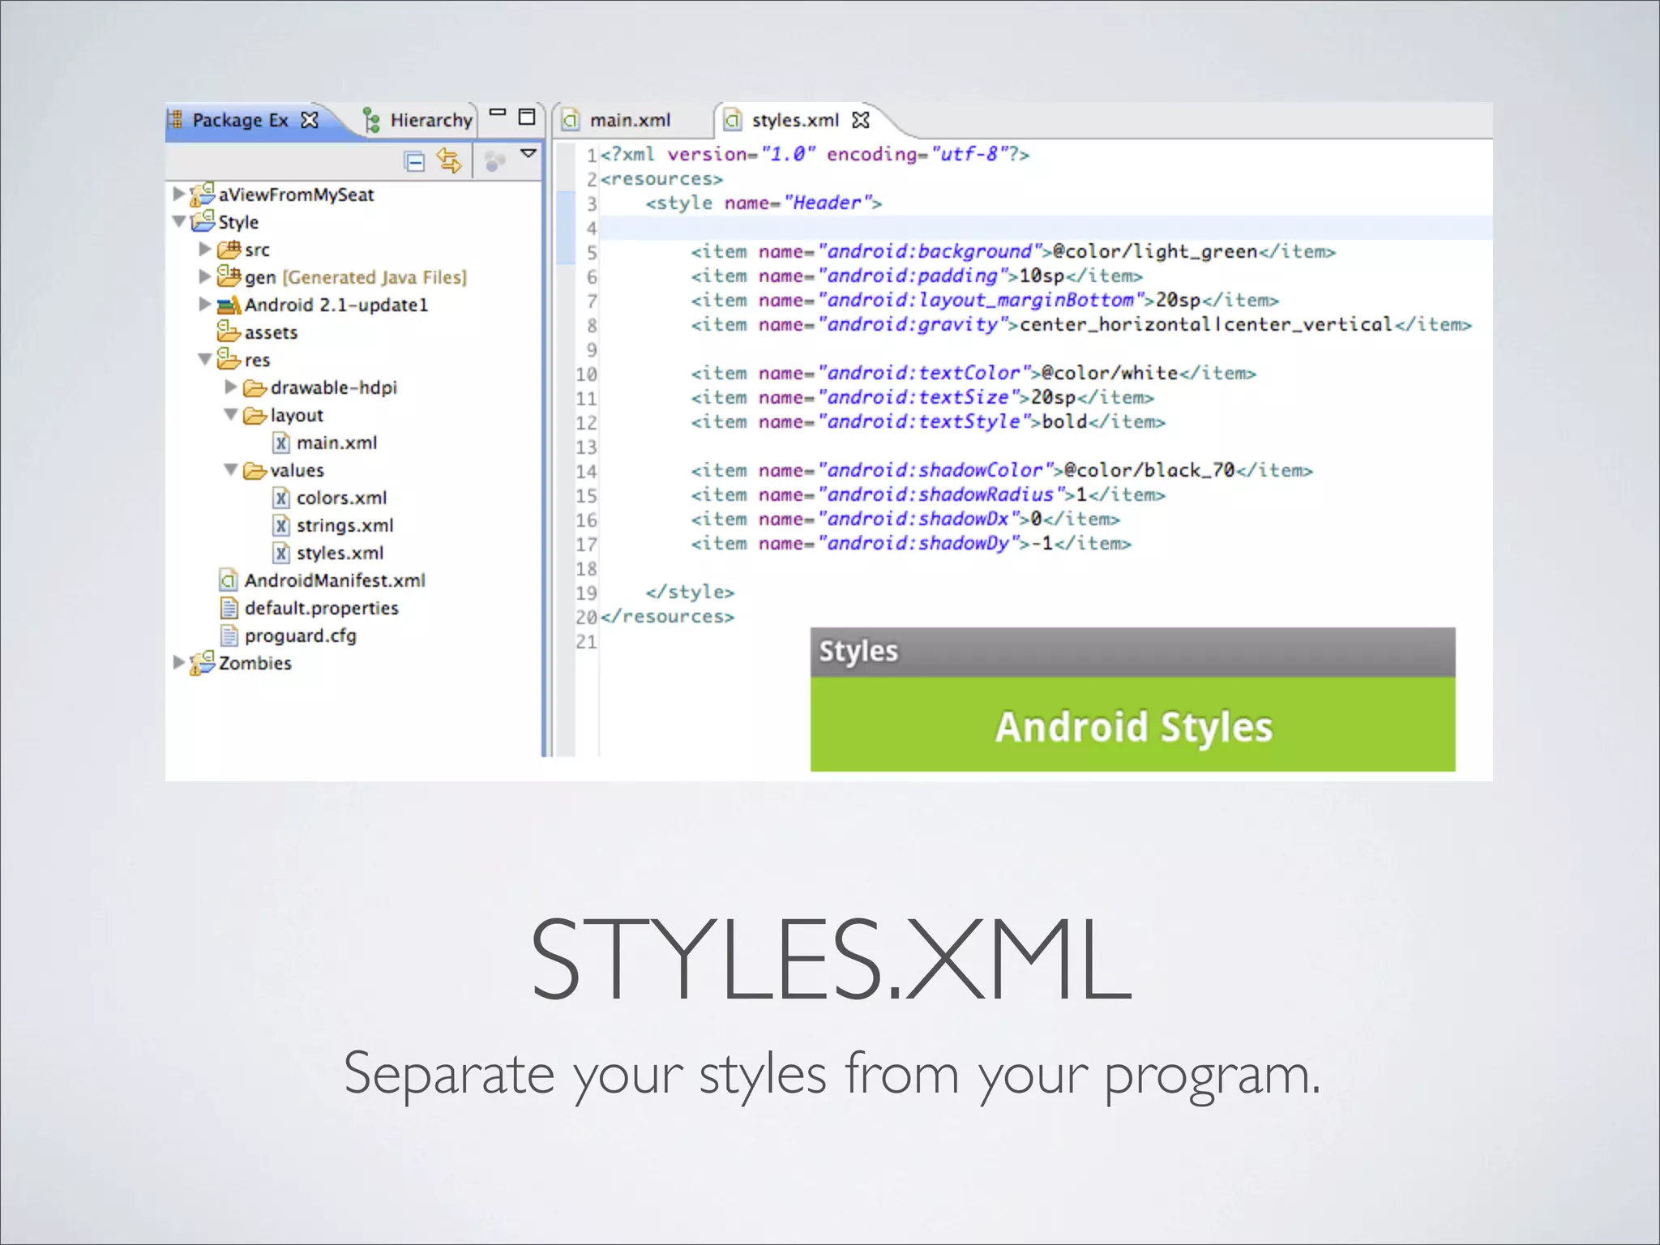Click the android:background item line
The width and height of the screenshot is (1660, 1245).
coord(1013,251)
